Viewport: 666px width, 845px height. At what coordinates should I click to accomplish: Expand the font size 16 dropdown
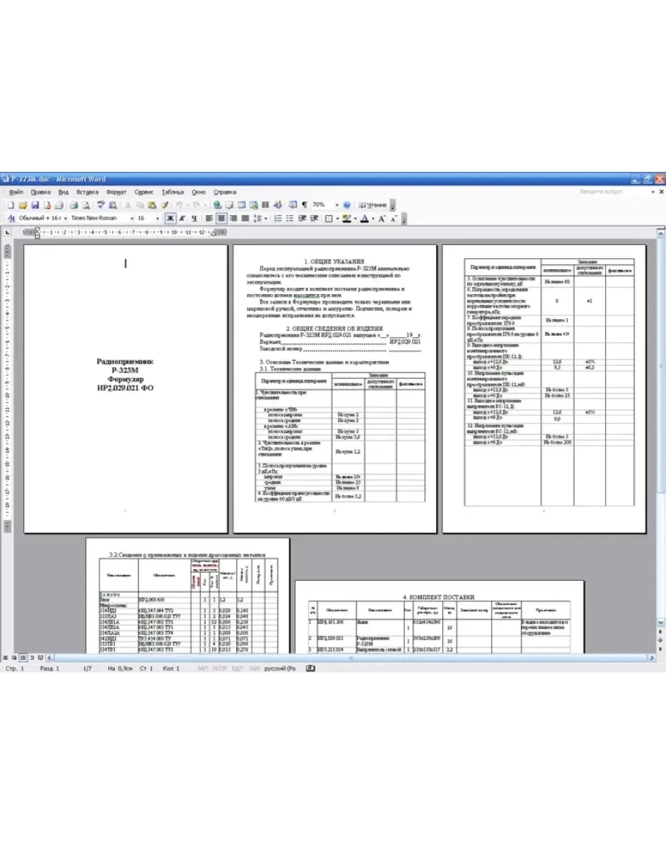coord(158,218)
